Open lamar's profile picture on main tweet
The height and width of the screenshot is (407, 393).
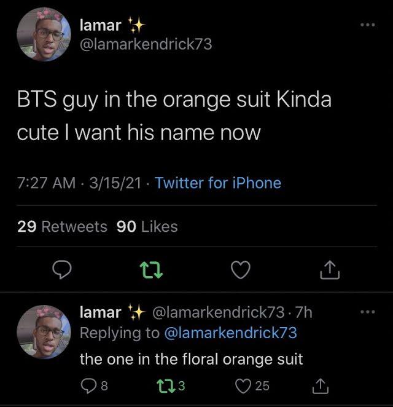click(42, 35)
